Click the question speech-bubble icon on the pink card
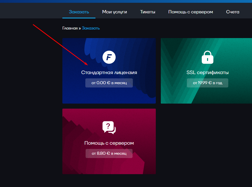Screen dimensions: 252x187 [x=109, y=127]
